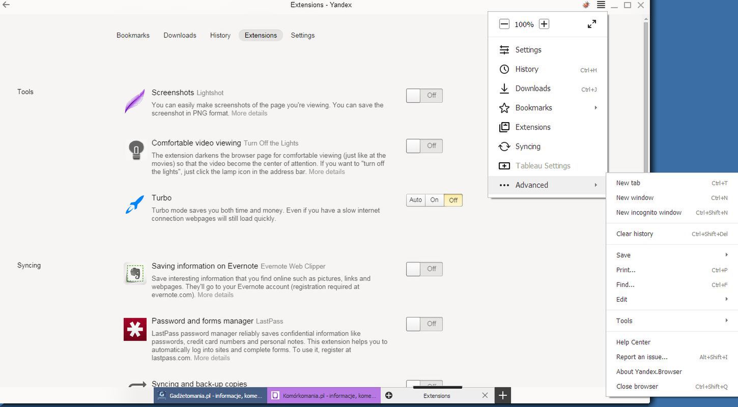The width and height of the screenshot is (738, 407).
Task: Choose New window menu item
Action: pos(671,197)
